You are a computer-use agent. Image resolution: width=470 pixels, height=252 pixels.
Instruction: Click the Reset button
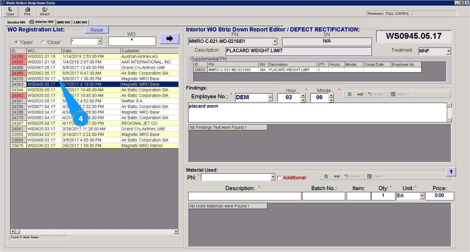click(97, 30)
